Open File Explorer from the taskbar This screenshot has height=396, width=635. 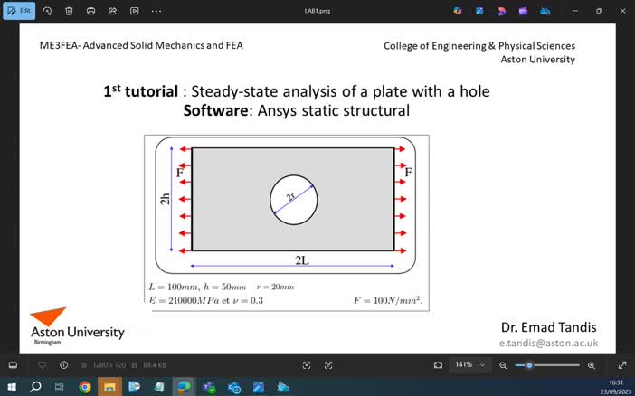pyautogui.click(x=109, y=387)
